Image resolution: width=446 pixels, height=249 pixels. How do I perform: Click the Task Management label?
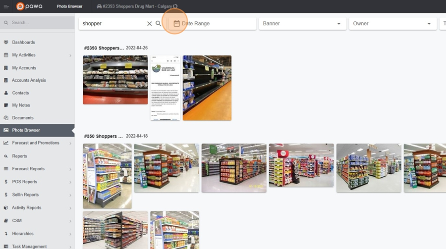click(29, 247)
